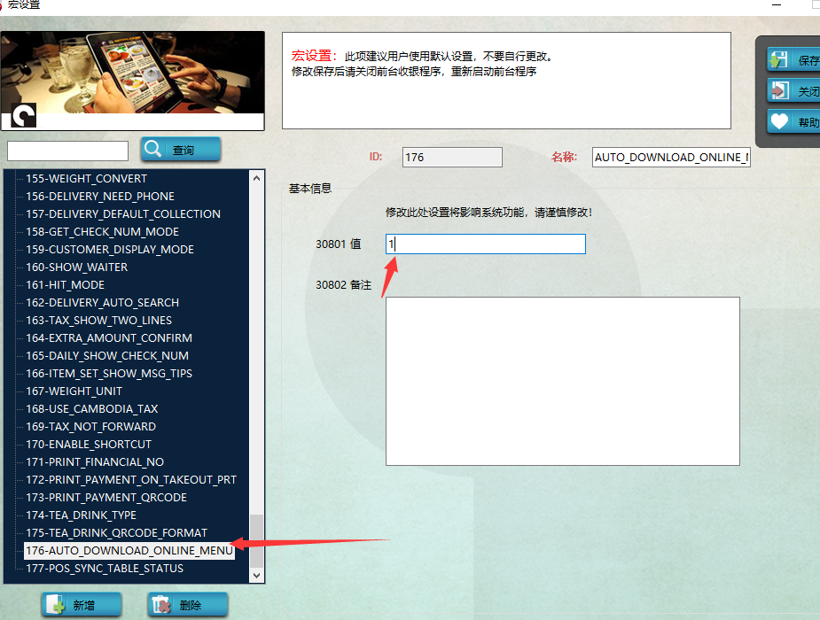This screenshot has width=820, height=620.
Task: Select 155-WEIGHT_CONVERT entry
Action: point(86,179)
